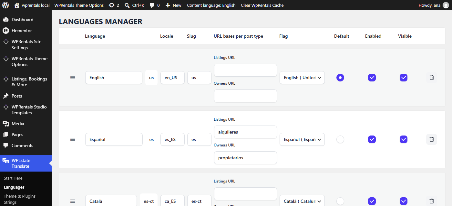Click the Listings, Bookings & More diamond icon
The width and height of the screenshot is (452, 206).
(x=6, y=79)
